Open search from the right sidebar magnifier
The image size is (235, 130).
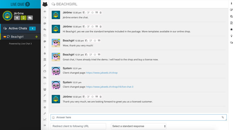pos(231,16)
